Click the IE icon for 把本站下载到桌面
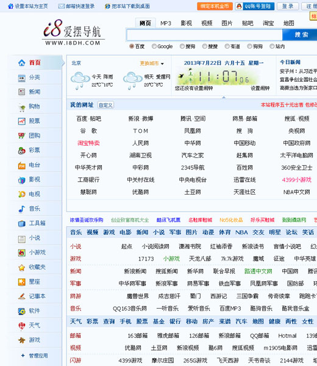This screenshot has height=366, width=317. [x=107, y=6]
